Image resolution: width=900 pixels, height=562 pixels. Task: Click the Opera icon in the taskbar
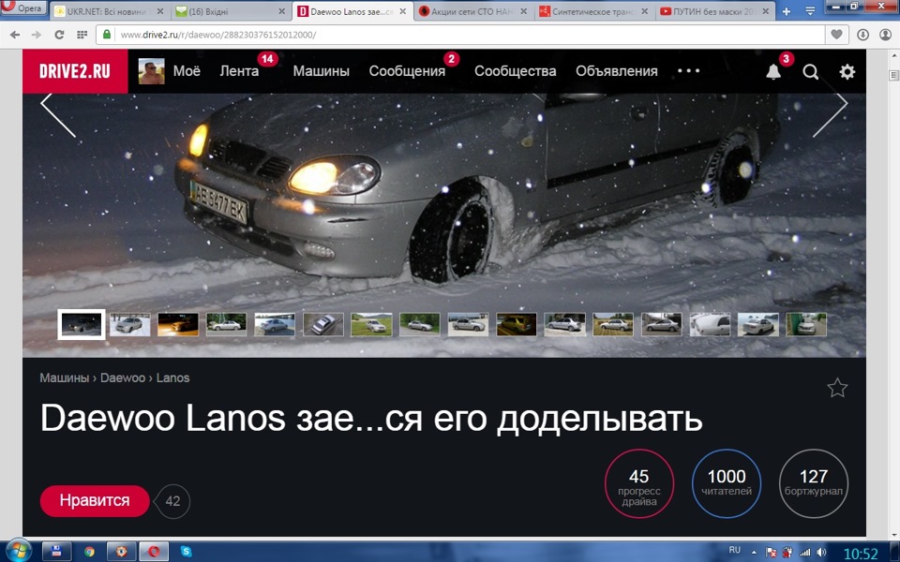(x=153, y=552)
